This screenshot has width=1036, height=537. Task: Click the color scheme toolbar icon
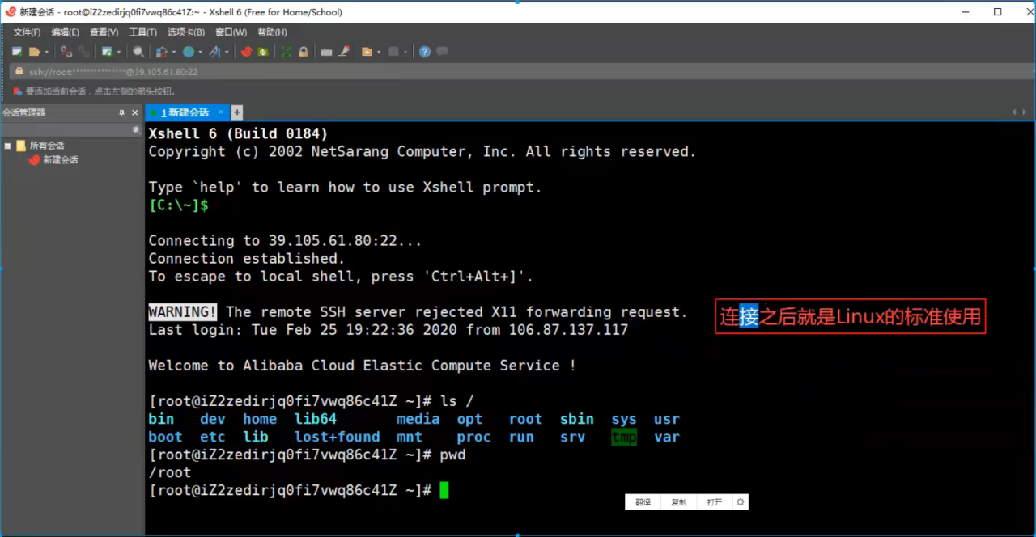(x=161, y=52)
